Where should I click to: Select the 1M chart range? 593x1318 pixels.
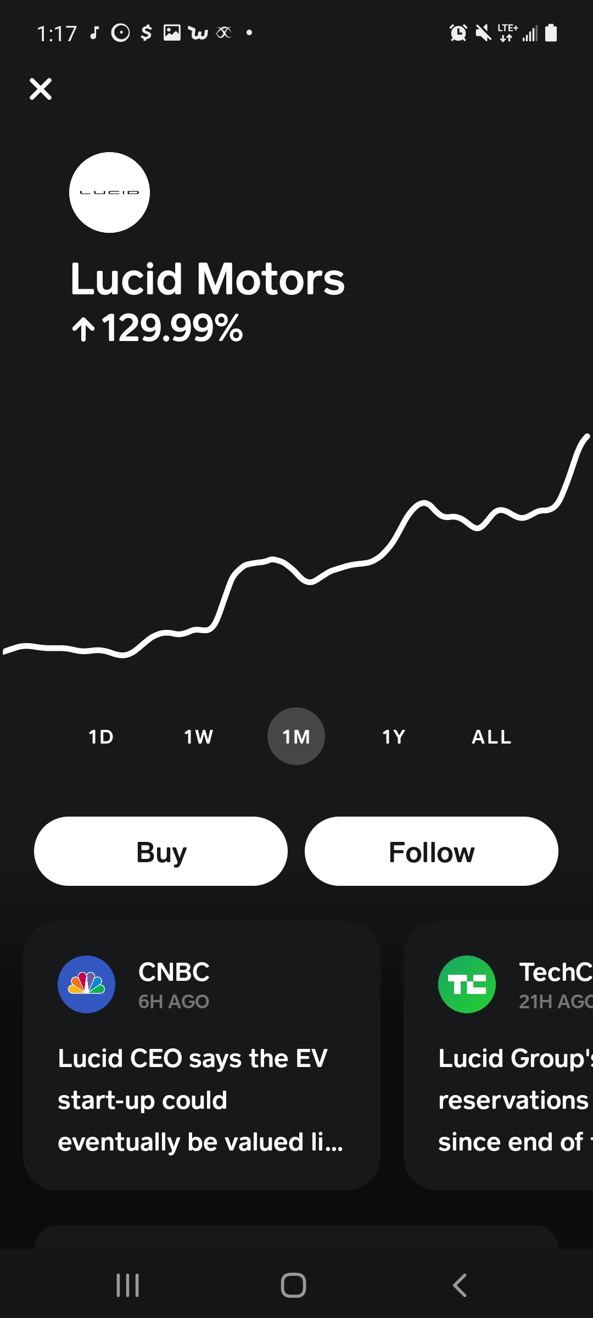point(296,736)
